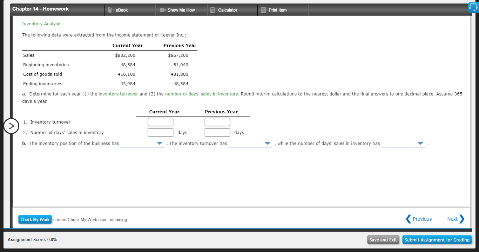Viewport: 479px width, 252px height.
Task: Click the Show Me How video button
Action: [181, 10]
